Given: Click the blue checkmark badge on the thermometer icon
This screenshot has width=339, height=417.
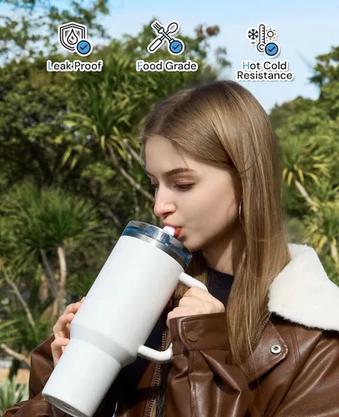Looking at the screenshot, I should tap(272, 49).
